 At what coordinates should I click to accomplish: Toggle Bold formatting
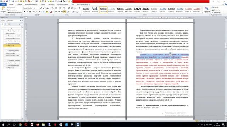point(24,12)
